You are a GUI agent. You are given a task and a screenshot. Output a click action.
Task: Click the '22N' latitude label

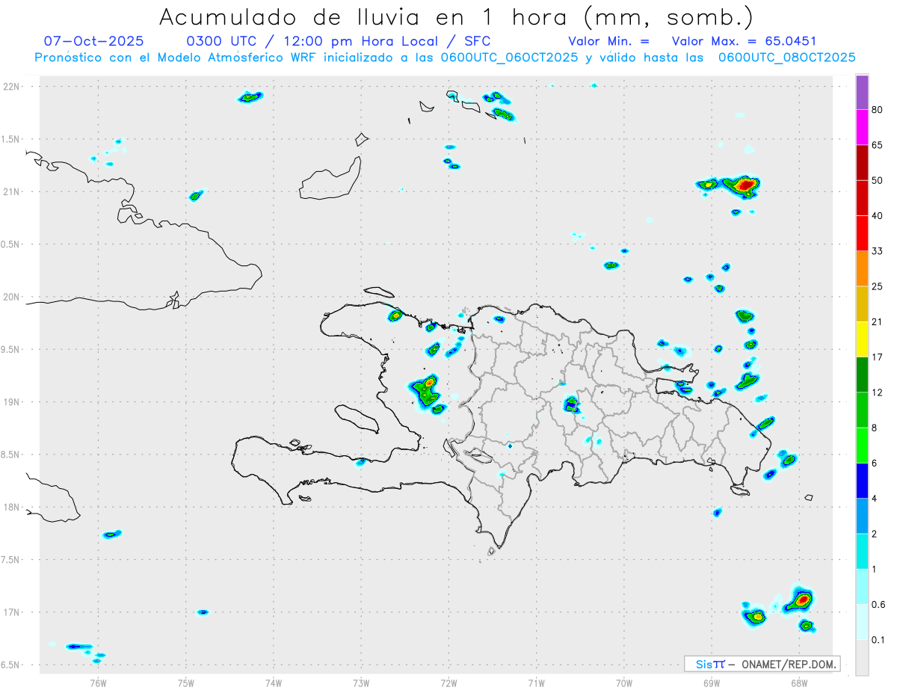click(x=12, y=86)
